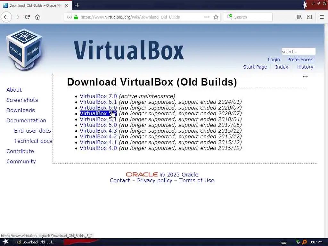Open the Firefox hamburger menu
Image resolution: width=328 pixels, height=246 pixels.
pos(322,17)
